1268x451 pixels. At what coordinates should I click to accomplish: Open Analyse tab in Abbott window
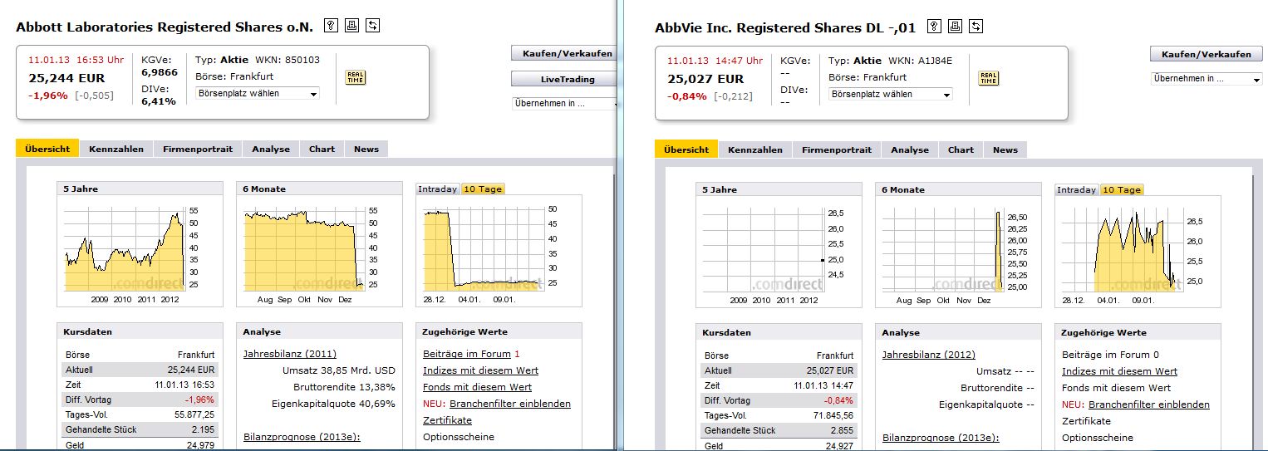click(271, 149)
